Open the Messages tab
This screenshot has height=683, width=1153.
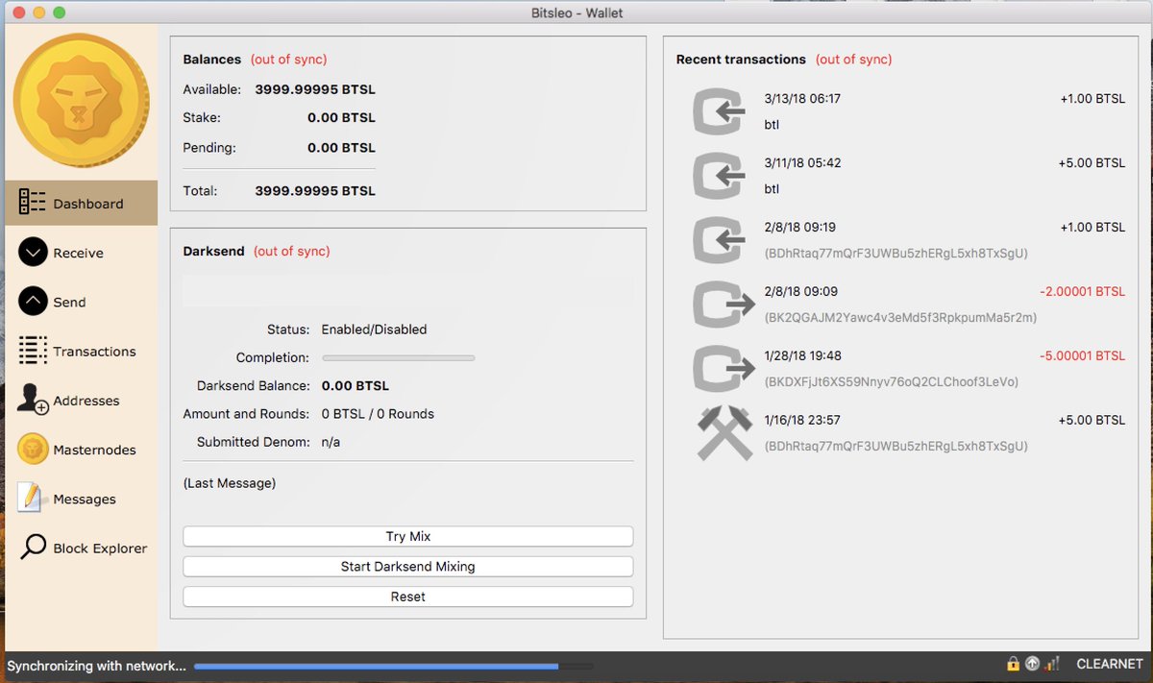(x=81, y=499)
